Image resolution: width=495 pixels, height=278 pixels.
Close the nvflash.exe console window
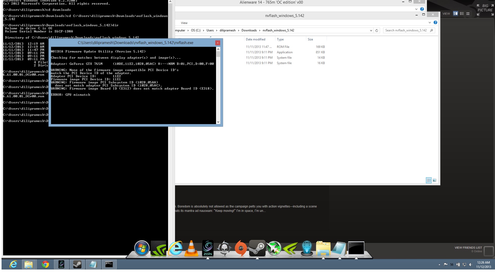point(218,43)
